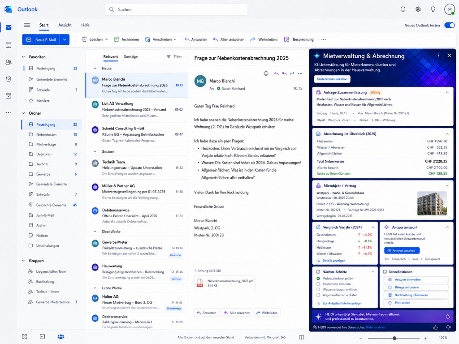The image size is (459, 344).
Task: Toggle the Neues Outlook testen switch
Action: 449,25
